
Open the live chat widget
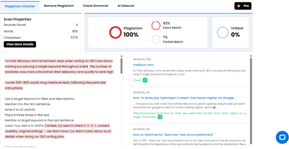(282, 137)
